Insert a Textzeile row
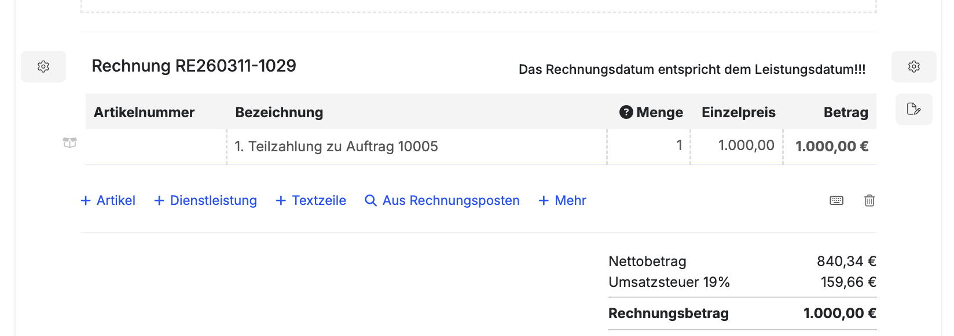Screen dimensions: 954x336 (311, 200)
